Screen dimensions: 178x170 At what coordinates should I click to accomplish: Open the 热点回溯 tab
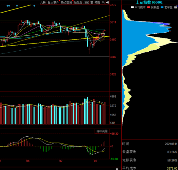pos(66,2)
